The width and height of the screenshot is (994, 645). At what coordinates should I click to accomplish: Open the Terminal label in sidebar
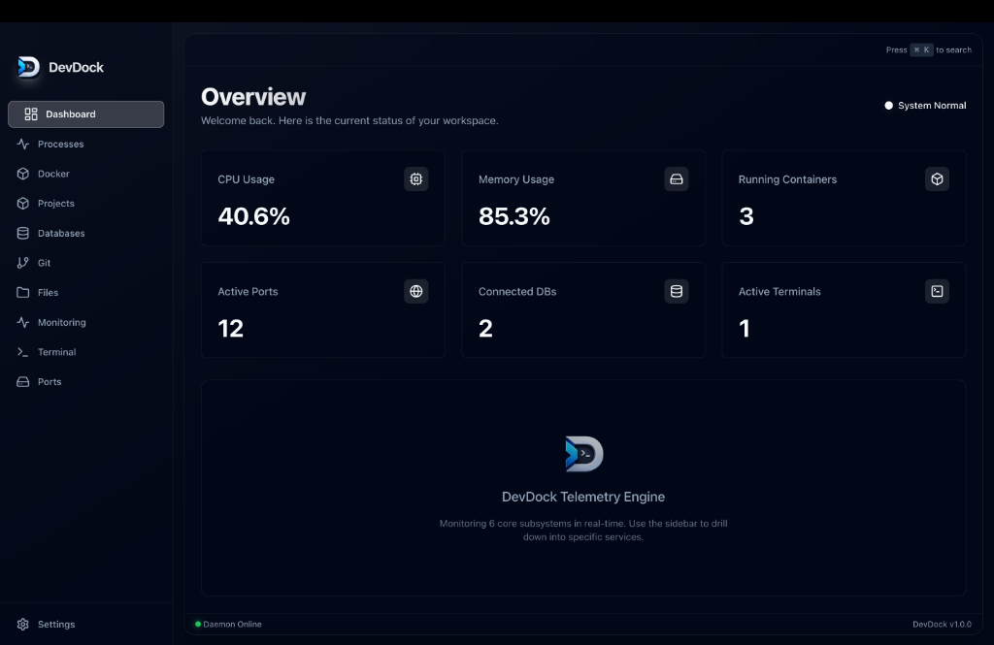tap(57, 352)
